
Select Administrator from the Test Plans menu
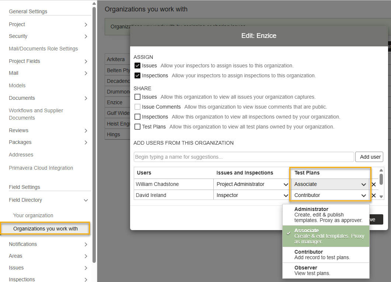(326, 215)
